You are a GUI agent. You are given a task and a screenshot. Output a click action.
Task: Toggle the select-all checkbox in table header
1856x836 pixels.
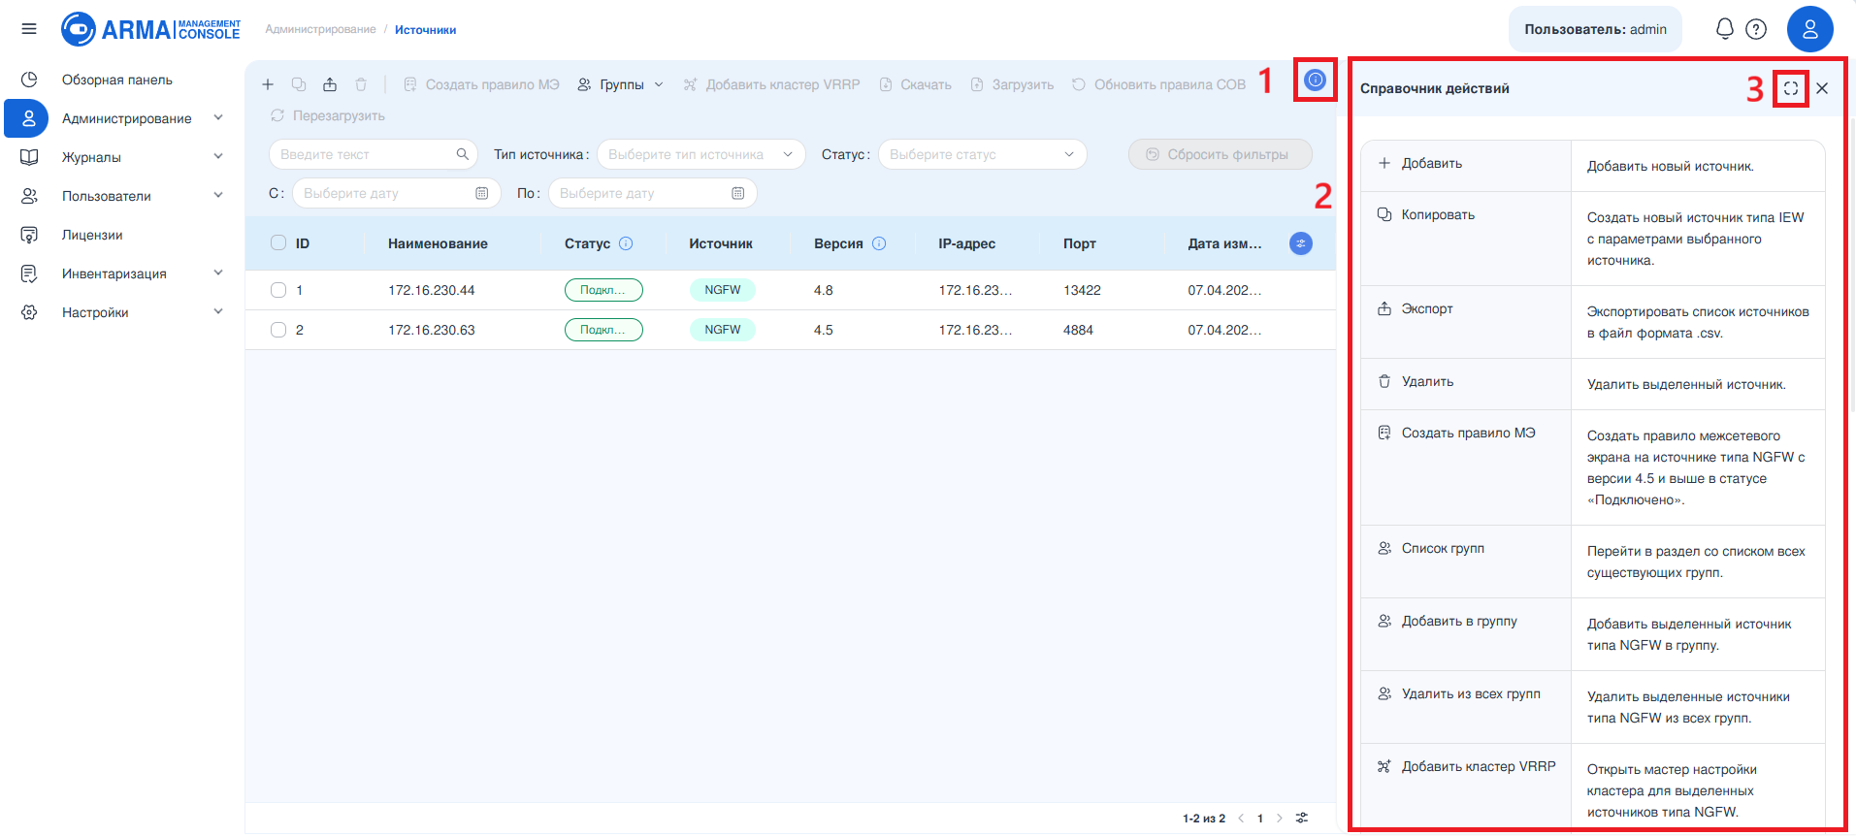pos(278,242)
